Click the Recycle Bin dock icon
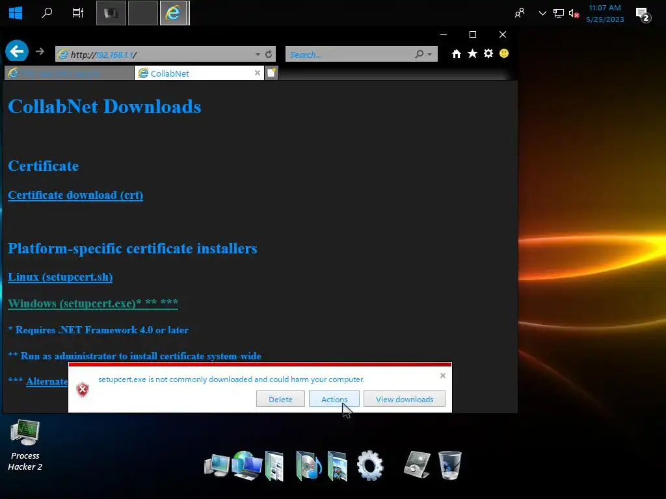This screenshot has height=499, width=666. tap(450, 465)
